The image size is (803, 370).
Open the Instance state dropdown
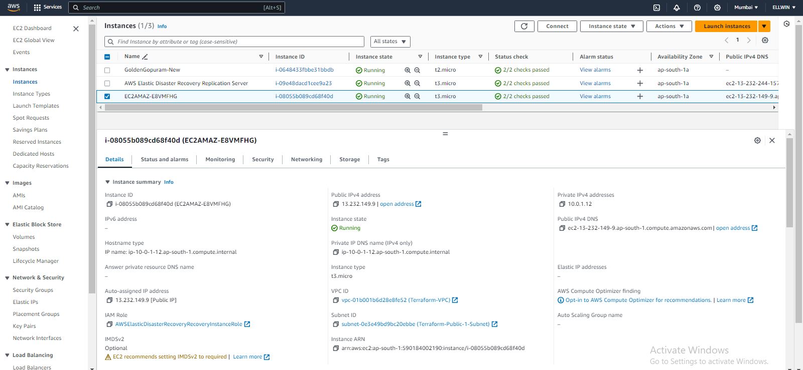611,26
